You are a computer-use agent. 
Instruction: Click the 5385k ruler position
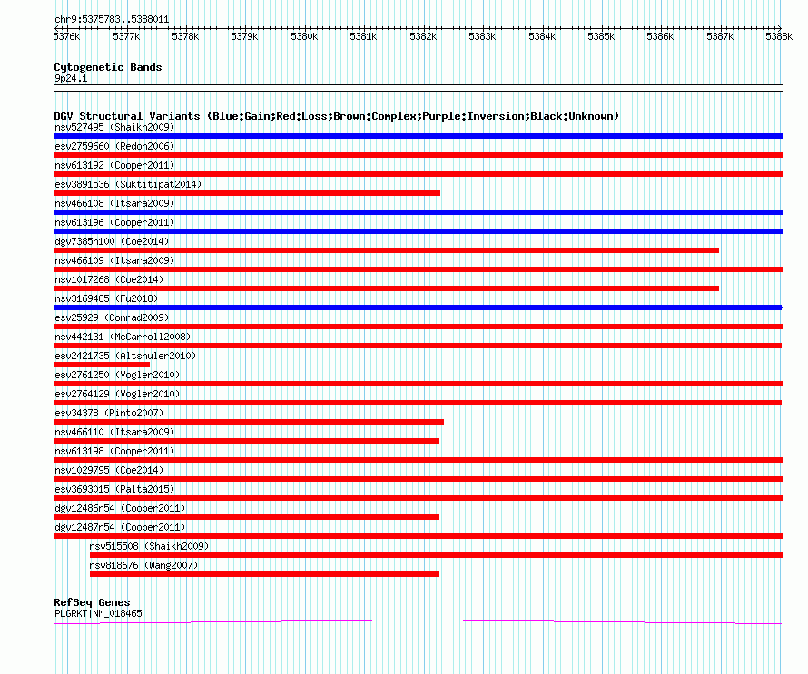tap(601, 36)
